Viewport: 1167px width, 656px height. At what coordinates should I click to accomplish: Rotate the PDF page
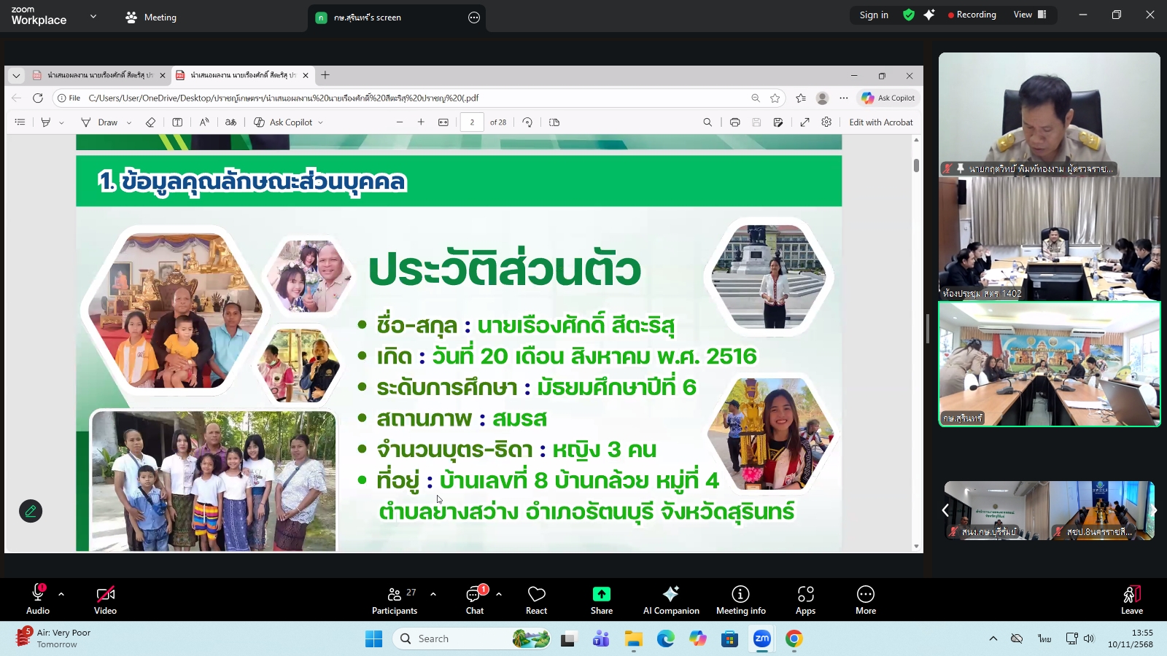pos(528,122)
